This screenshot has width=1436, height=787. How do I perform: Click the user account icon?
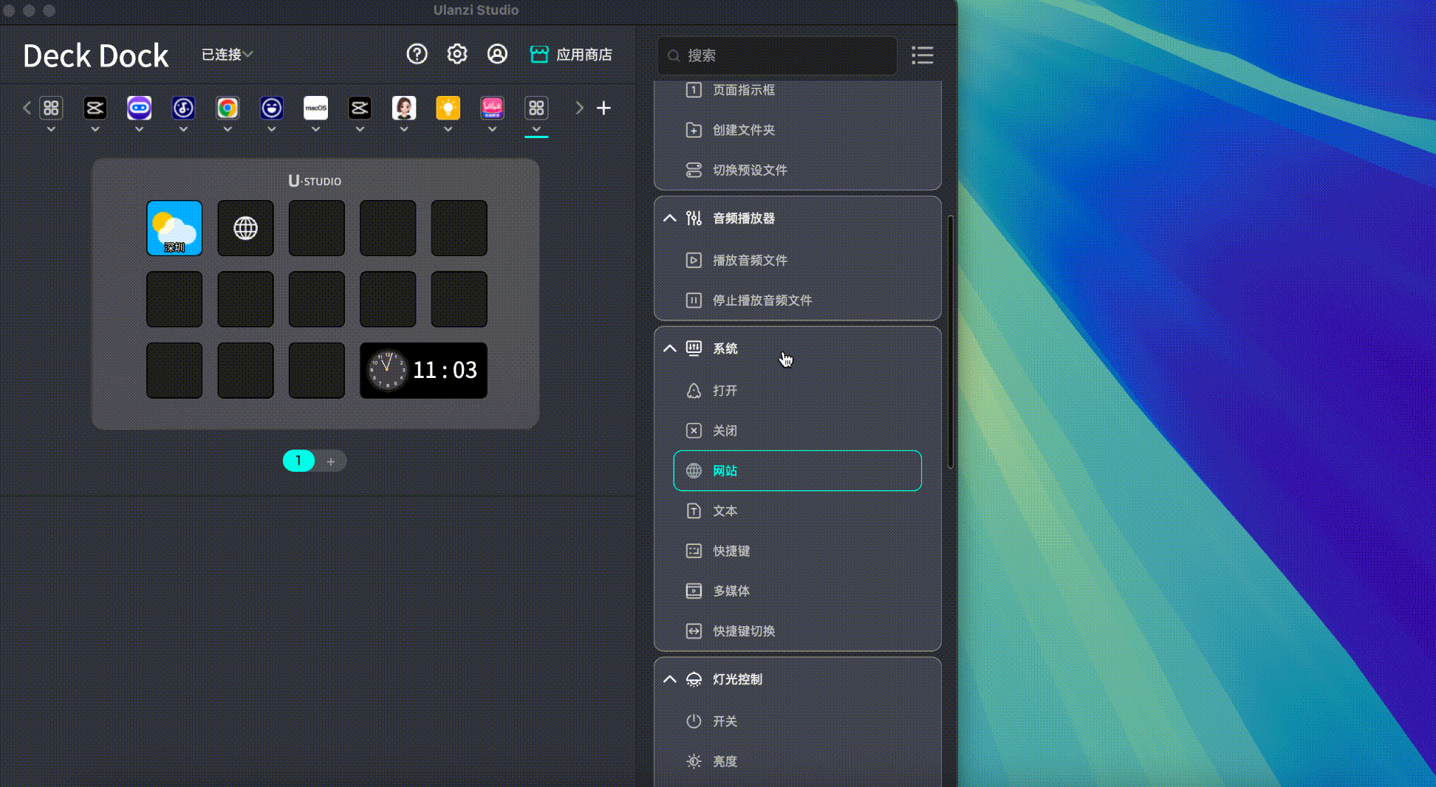pyautogui.click(x=497, y=54)
